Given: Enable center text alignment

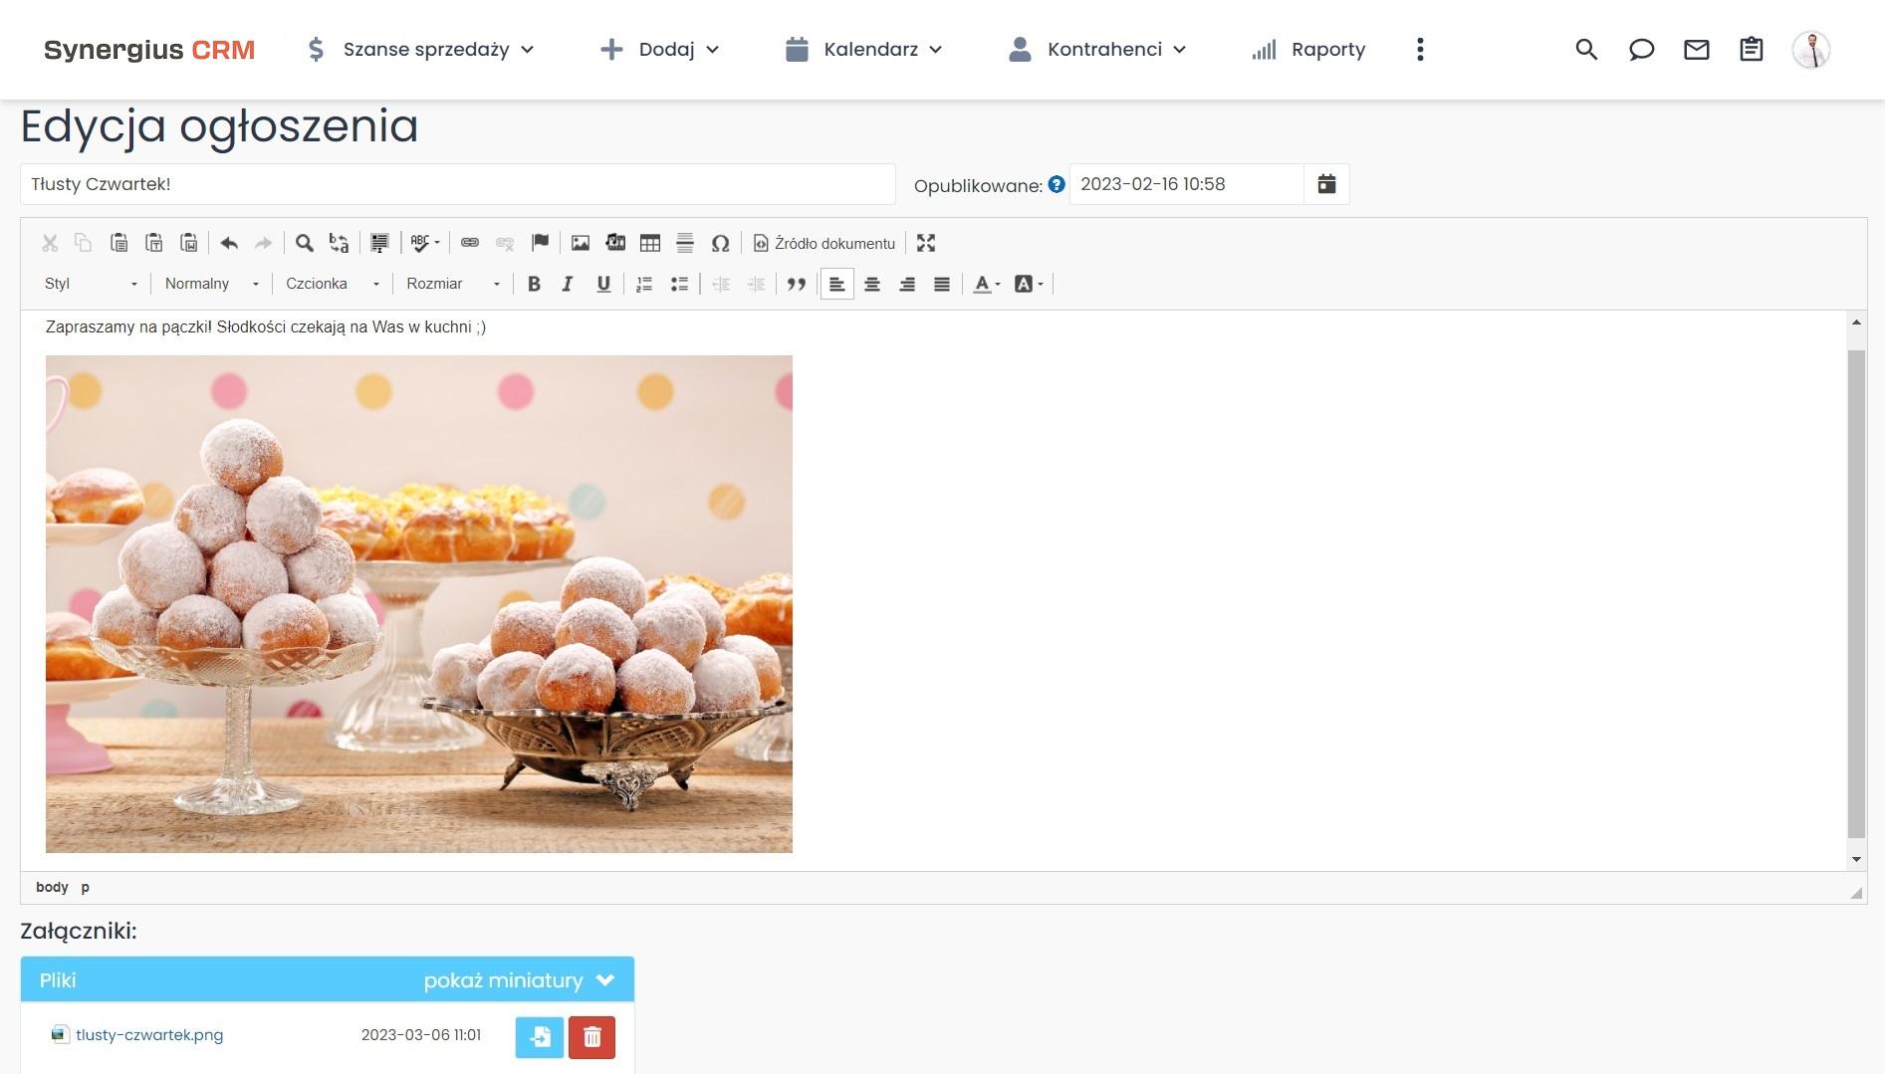Looking at the screenshot, I should 872,285.
